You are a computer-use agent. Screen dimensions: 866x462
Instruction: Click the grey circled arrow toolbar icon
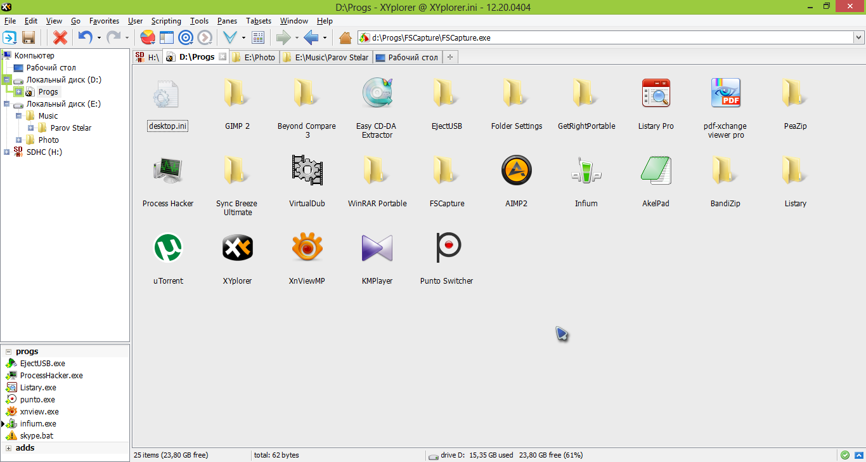pos(204,37)
